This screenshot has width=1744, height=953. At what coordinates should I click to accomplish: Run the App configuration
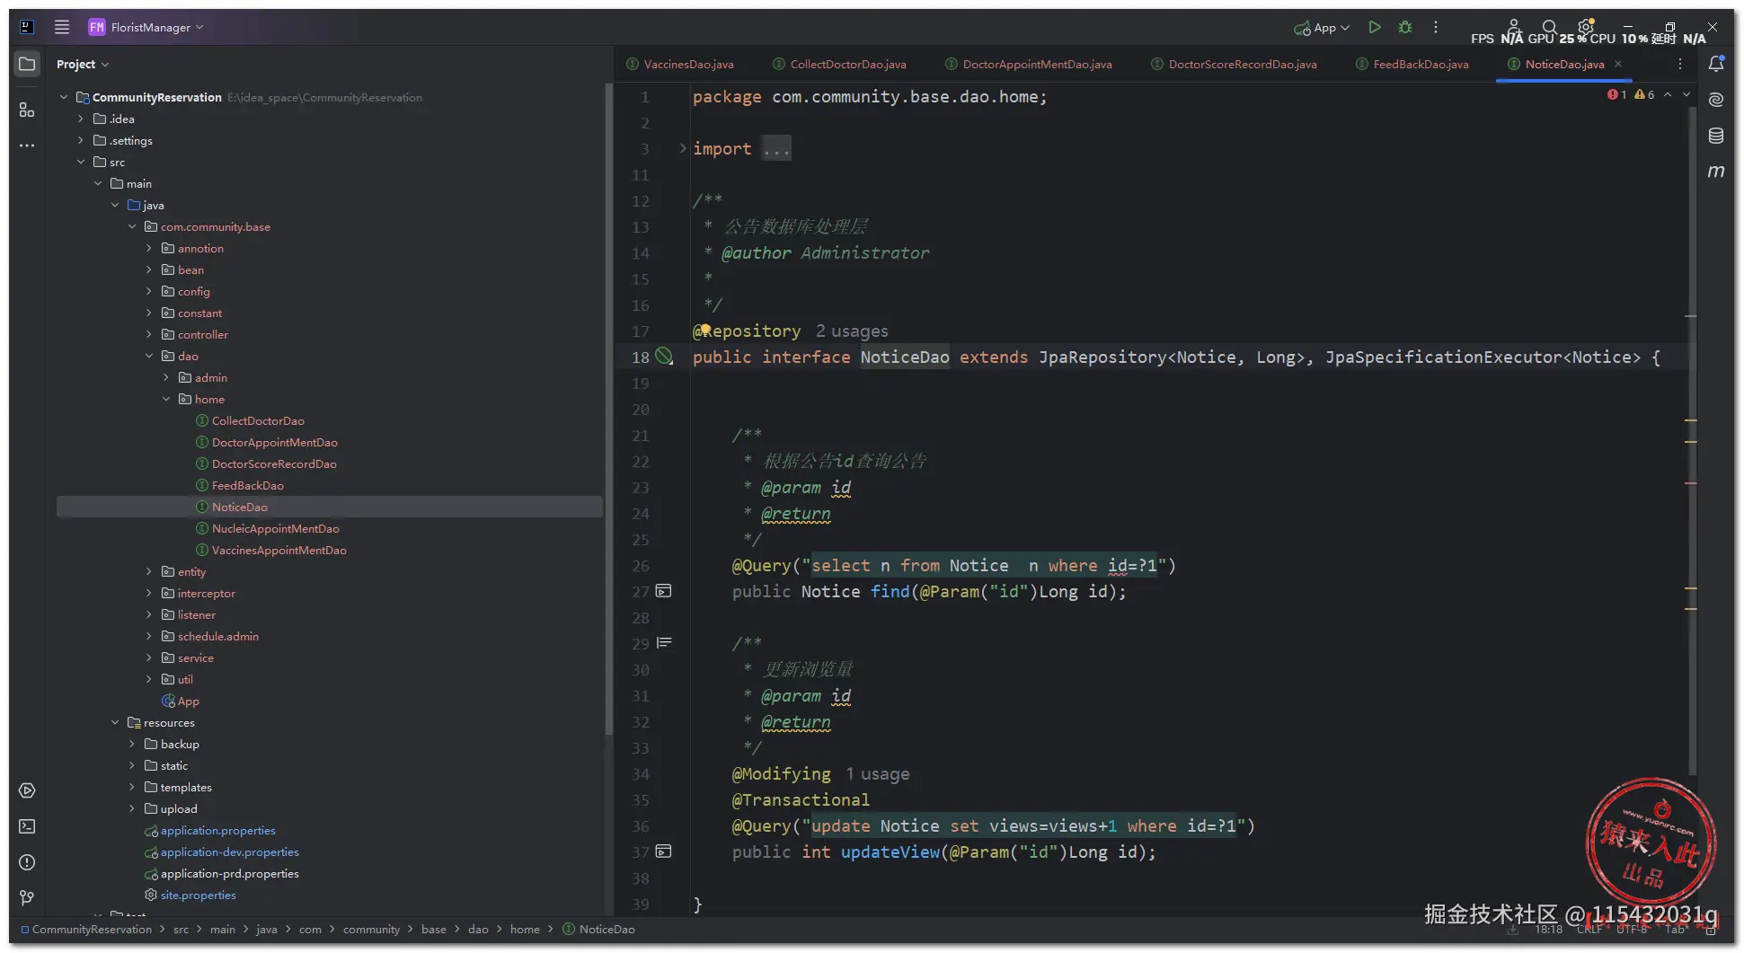pyautogui.click(x=1374, y=27)
